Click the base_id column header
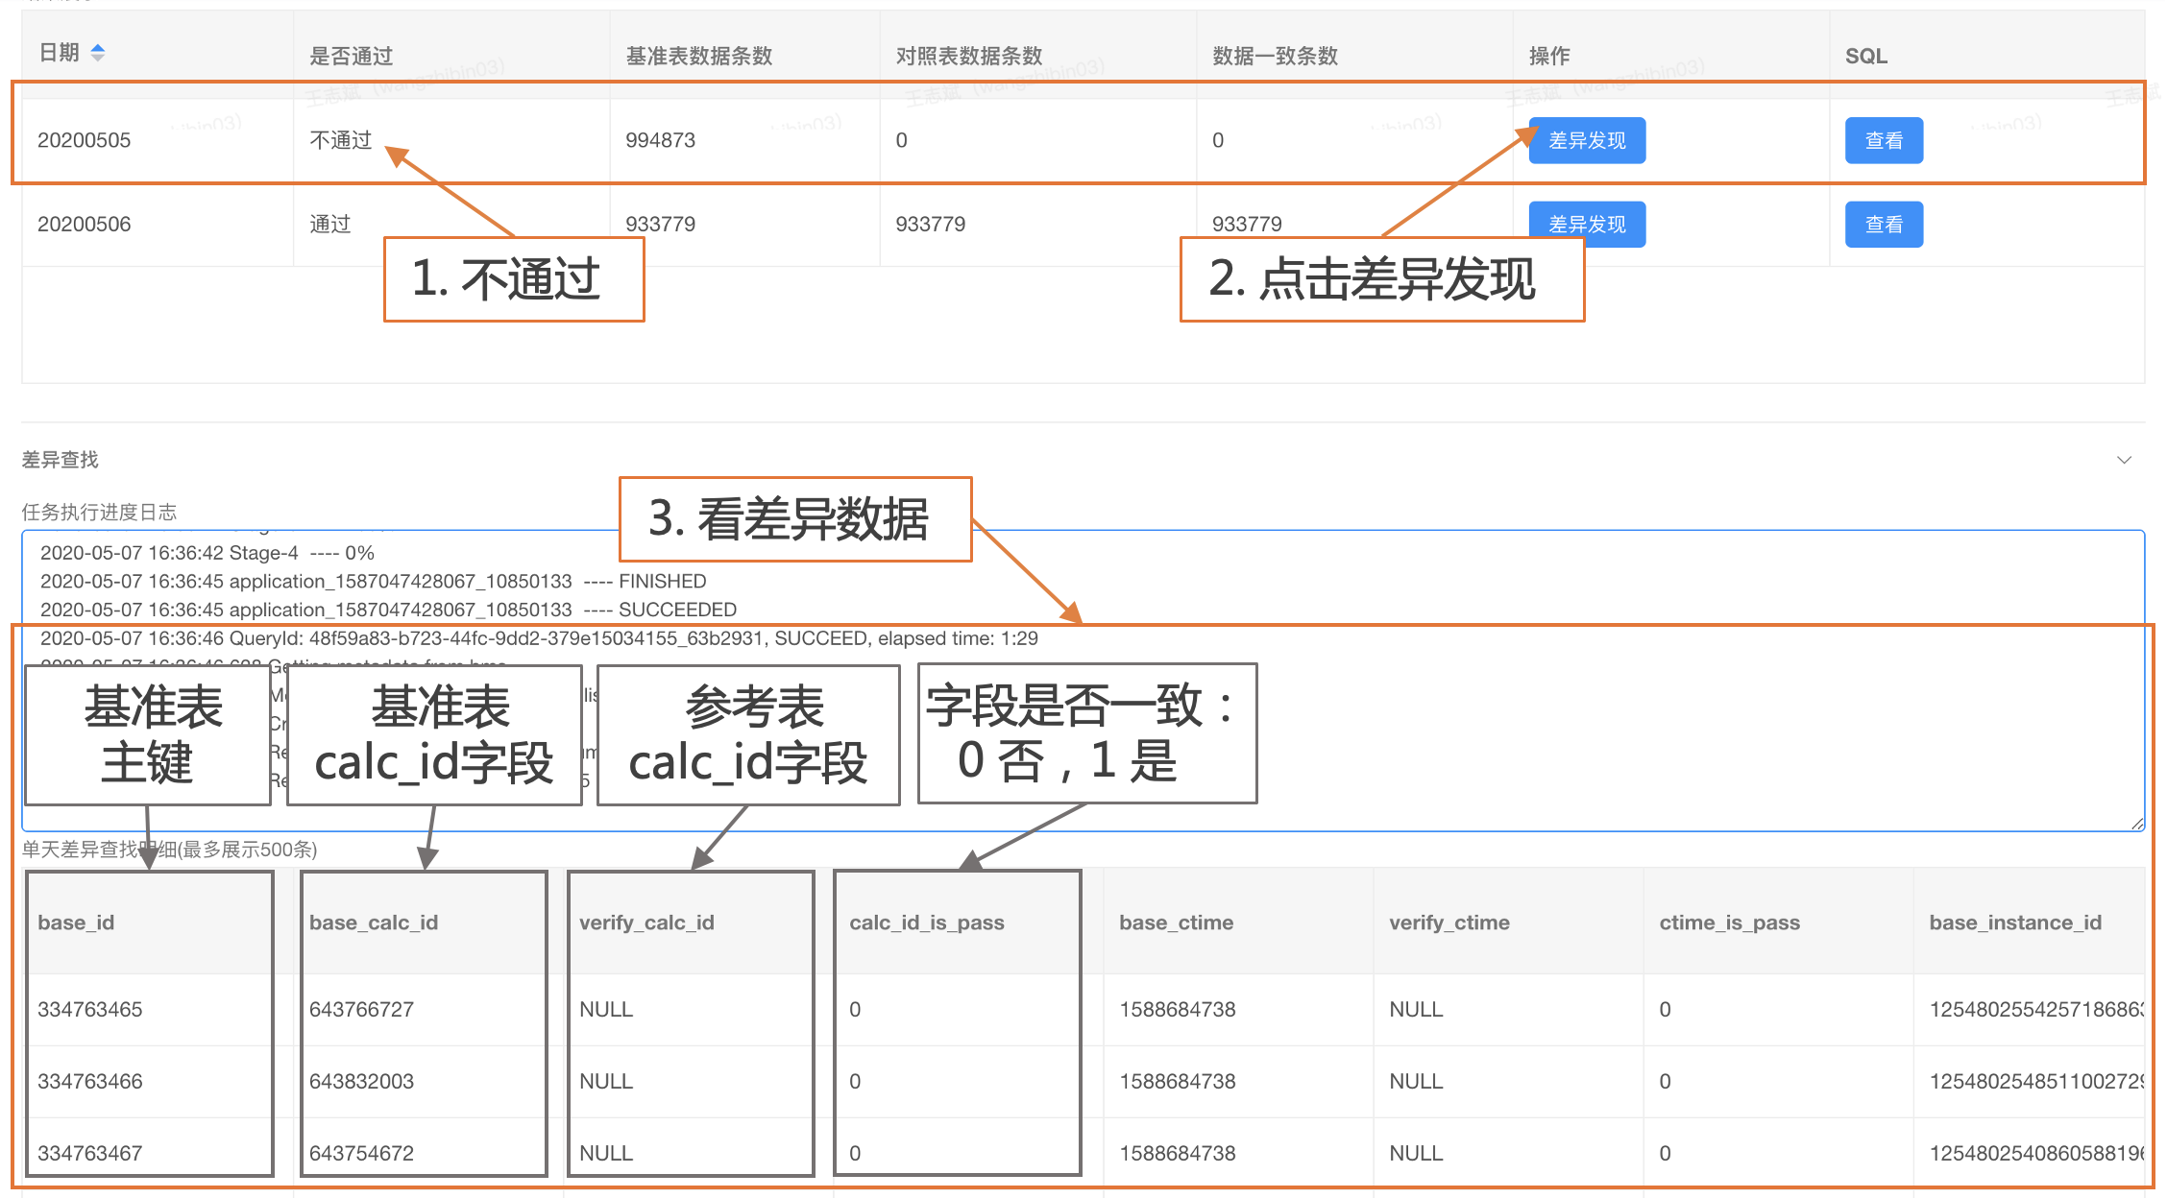2167x1198 pixels. pyautogui.click(x=76, y=922)
